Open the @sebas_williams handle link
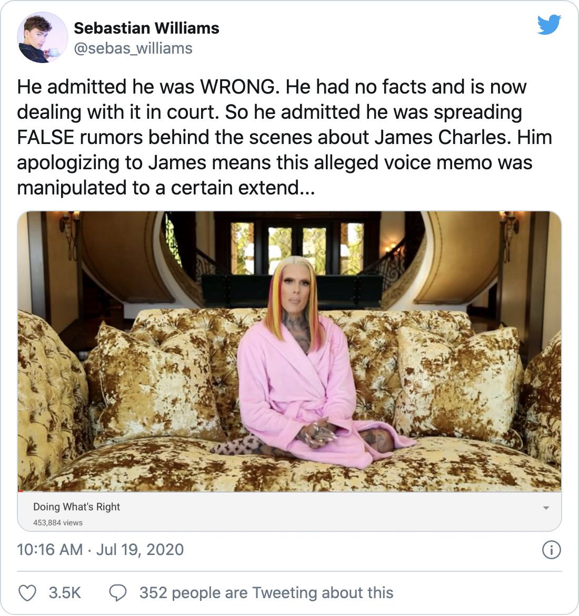This screenshot has width=579, height=616. click(133, 48)
